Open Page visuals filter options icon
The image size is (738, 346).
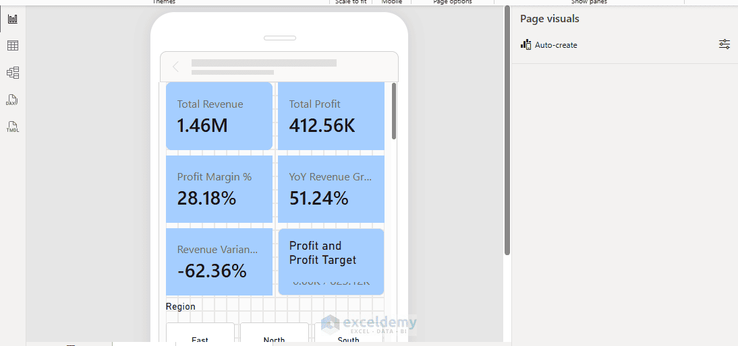coord(725,44)
